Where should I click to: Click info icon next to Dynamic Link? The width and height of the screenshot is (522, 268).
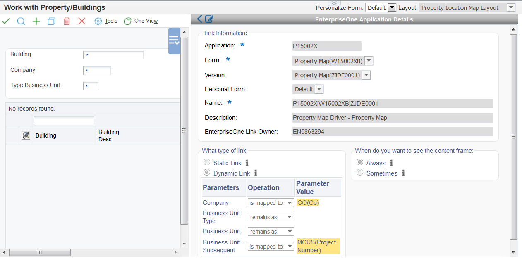pyautogui.click(x=256, y=173)
